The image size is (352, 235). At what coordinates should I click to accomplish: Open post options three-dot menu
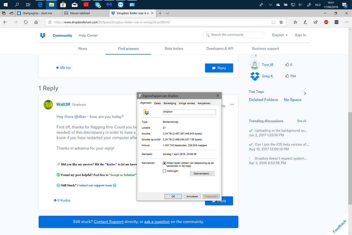tap(232, 104)
